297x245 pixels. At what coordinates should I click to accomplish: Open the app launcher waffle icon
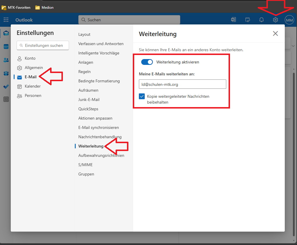(6, 20)
